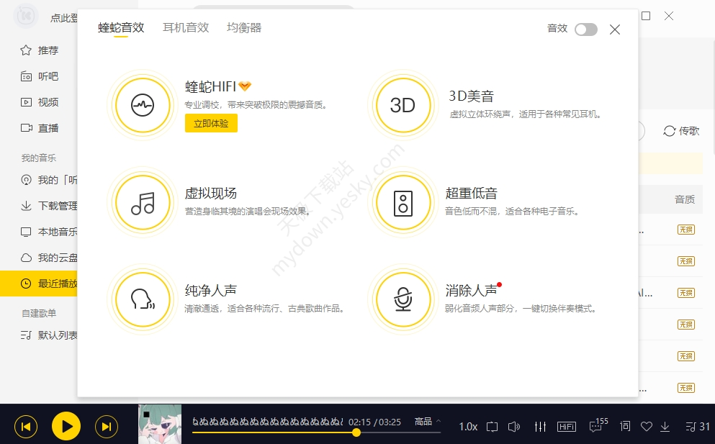Click the 3D美音 title text

[472, 96]
